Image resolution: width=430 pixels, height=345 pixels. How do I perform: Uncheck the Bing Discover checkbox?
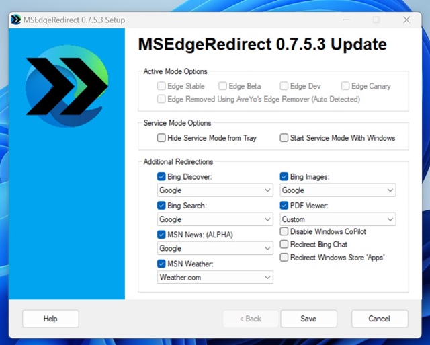click(161, 176)
